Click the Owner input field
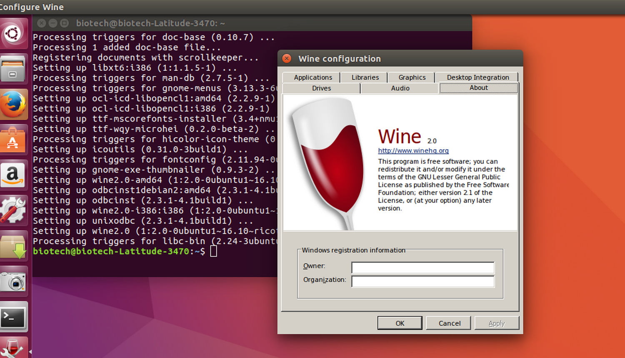 [x=423, y=268]
